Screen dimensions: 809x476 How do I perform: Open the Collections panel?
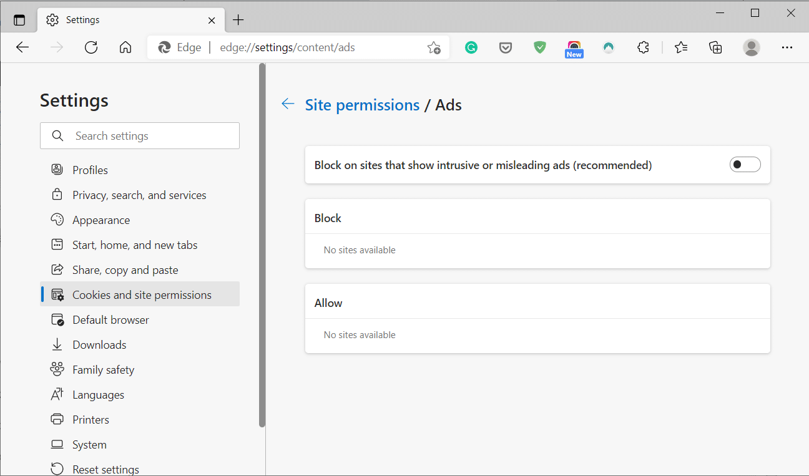click(x=715, y=47)
